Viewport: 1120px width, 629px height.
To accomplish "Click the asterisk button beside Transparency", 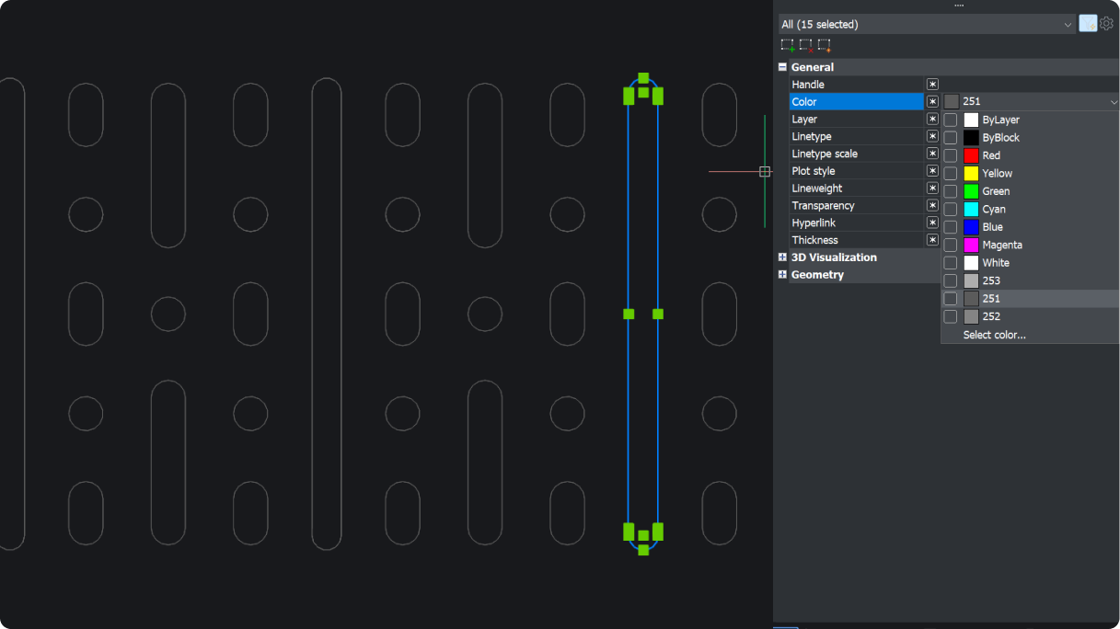I will (x=931, y=205).
